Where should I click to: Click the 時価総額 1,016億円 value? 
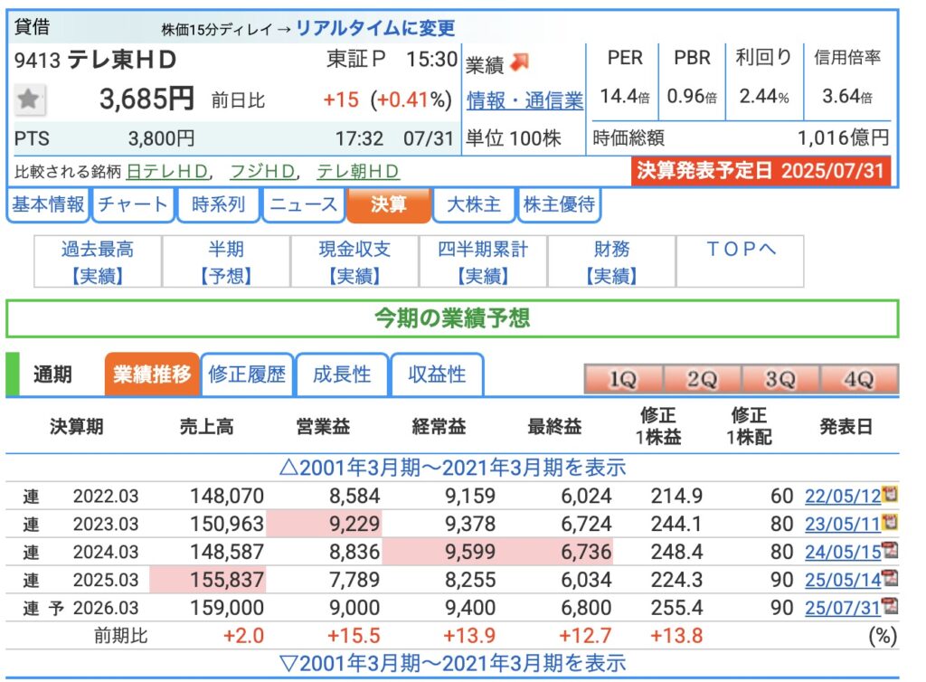(844, 138)
